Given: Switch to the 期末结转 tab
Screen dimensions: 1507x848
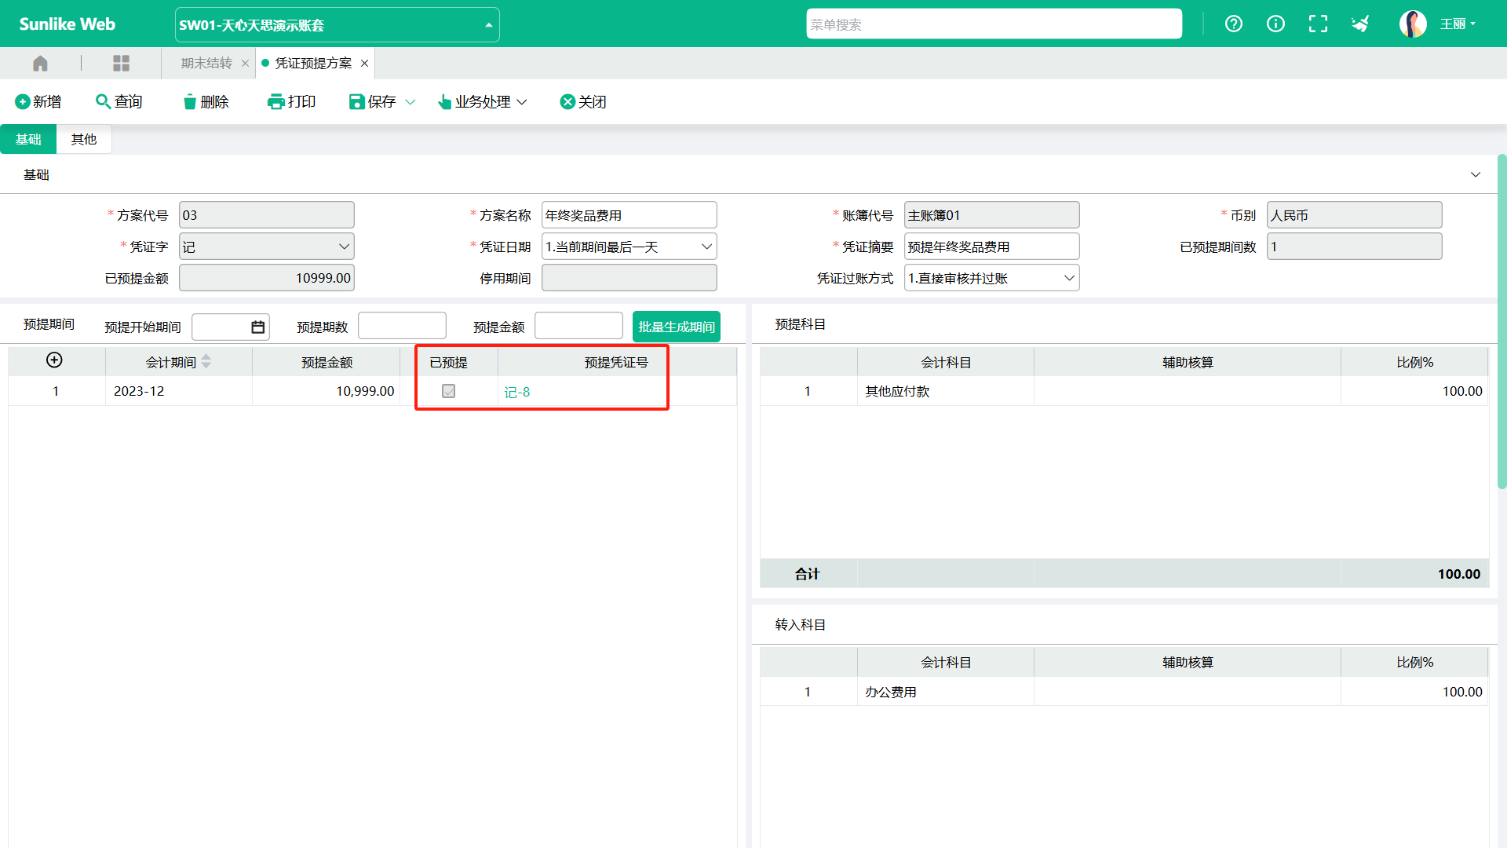Looking at the screenshot, I should (x=206, y=63).
